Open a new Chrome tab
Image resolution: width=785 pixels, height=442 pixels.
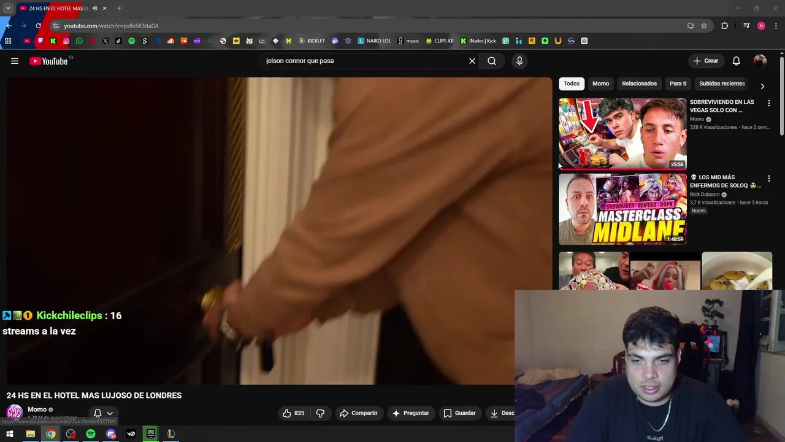[119, 8]
